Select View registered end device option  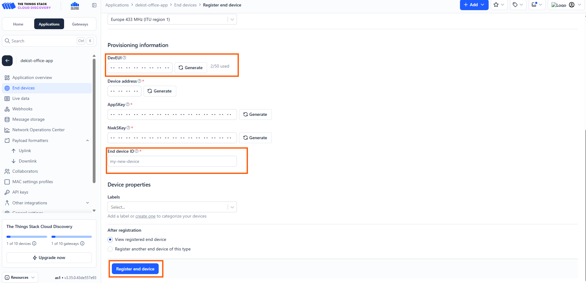pos(110,240)
